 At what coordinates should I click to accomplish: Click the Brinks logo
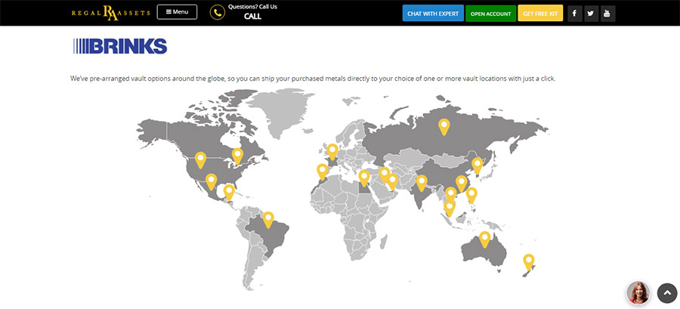tap(120, 46)
